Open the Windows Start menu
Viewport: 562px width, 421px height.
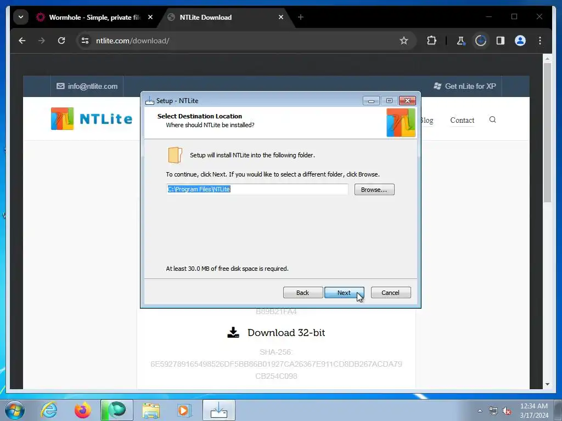pos(15,410)
